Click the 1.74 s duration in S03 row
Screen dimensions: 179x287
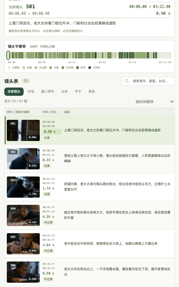click(x=48, y=188)
